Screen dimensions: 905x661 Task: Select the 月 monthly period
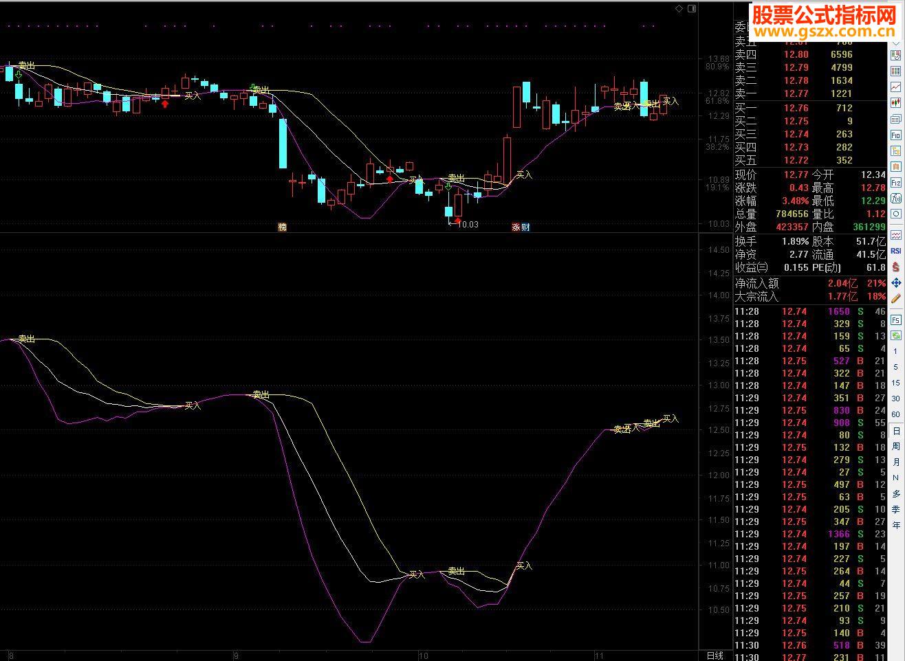point(896,462)
